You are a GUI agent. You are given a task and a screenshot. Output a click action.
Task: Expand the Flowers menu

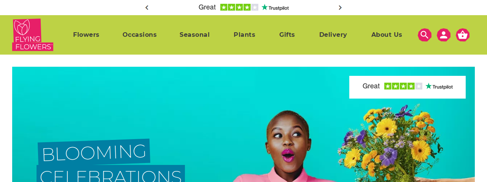pos(86,35)
